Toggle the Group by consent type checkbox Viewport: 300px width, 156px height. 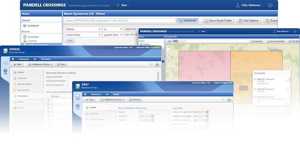pos(67,81)
